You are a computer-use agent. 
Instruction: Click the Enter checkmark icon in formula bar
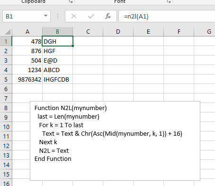coord(91,16)
